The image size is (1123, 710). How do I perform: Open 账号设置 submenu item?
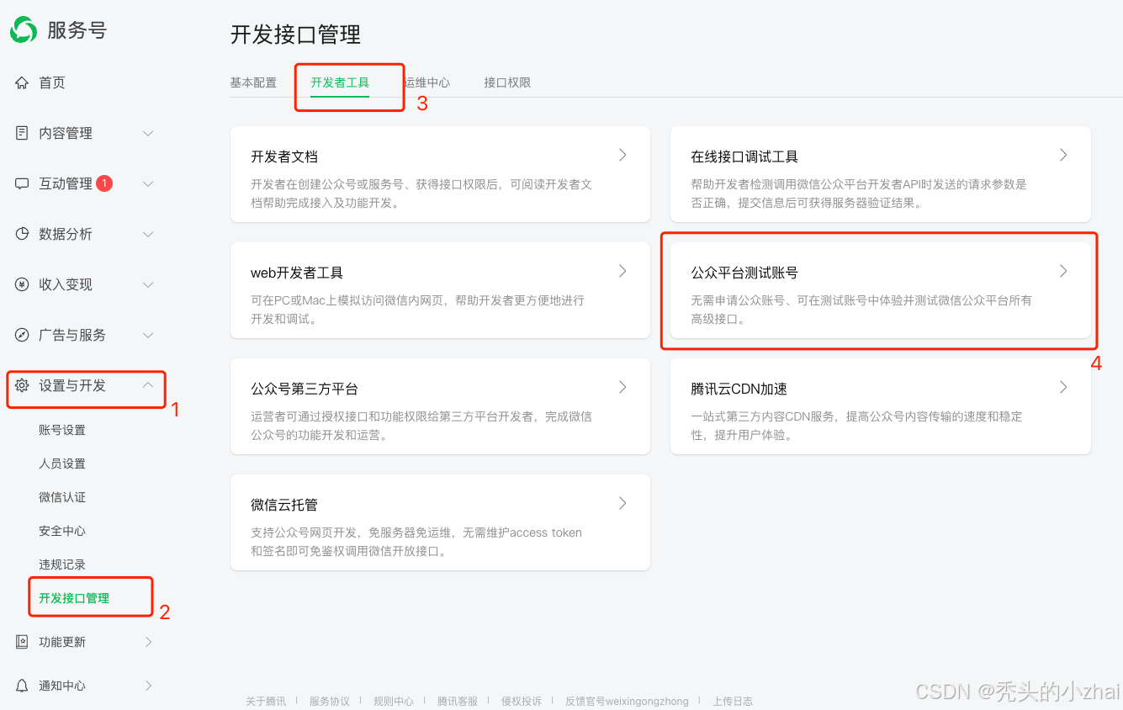pos(62,430)
